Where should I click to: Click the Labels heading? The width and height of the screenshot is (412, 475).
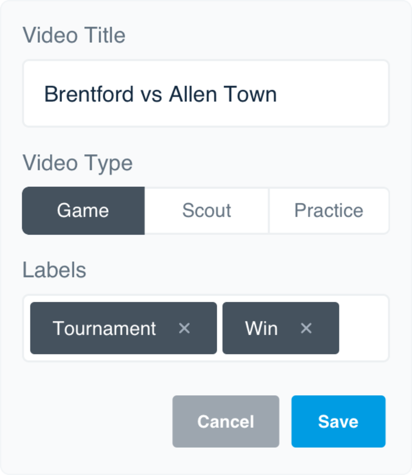point(55,270)
